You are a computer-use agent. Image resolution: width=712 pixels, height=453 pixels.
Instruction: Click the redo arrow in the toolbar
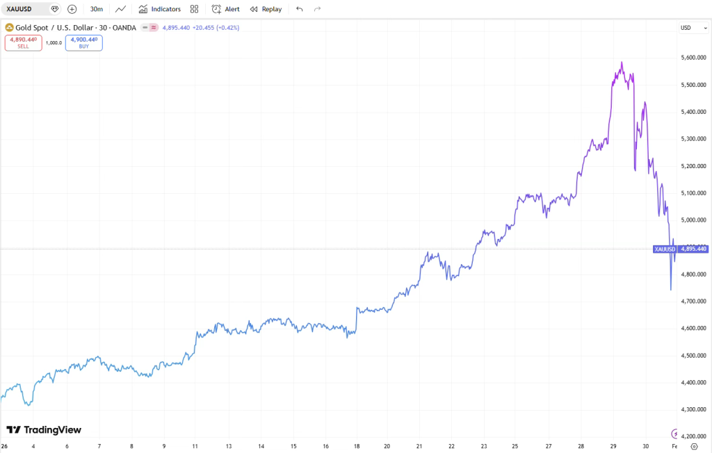(x=318, y=9)
